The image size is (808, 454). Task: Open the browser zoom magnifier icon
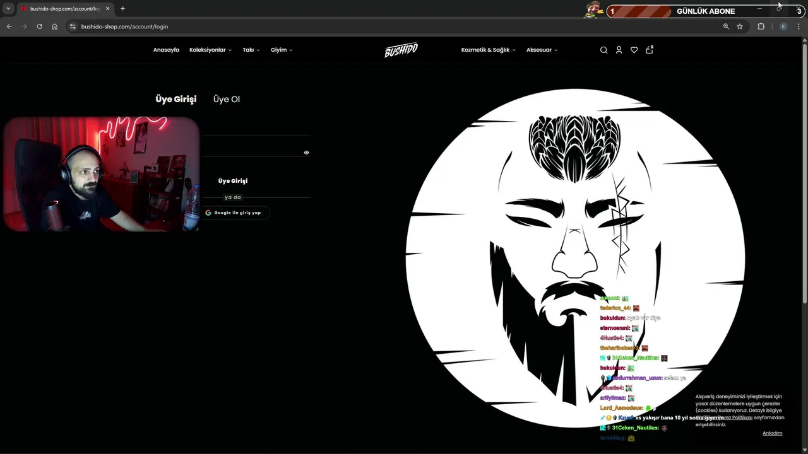pos(726,26)
